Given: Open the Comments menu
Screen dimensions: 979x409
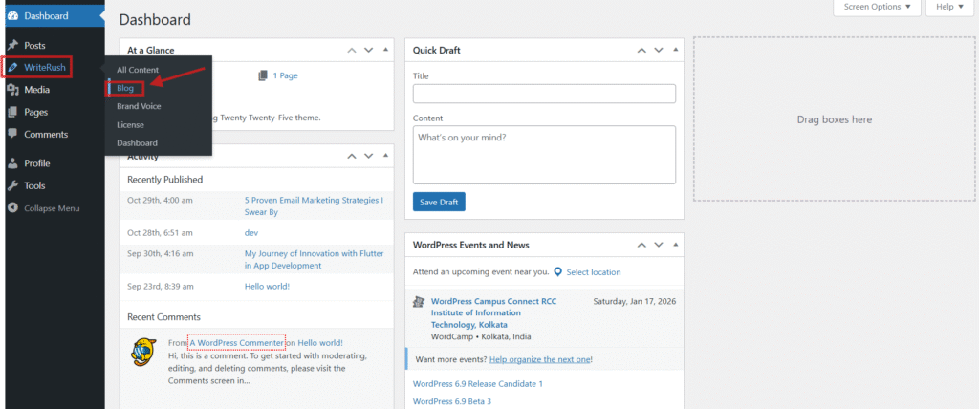Looking at the screenshot, I should (x=46, y=134).
